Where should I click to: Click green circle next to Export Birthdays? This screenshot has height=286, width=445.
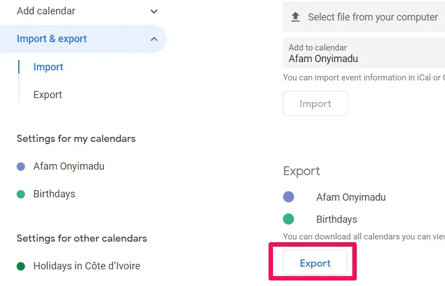289,219
